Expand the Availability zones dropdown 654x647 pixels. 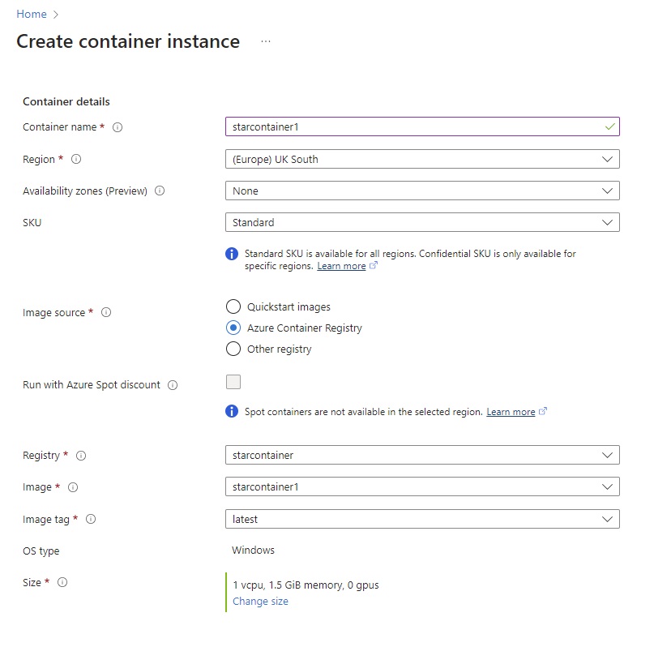[422, 191]
